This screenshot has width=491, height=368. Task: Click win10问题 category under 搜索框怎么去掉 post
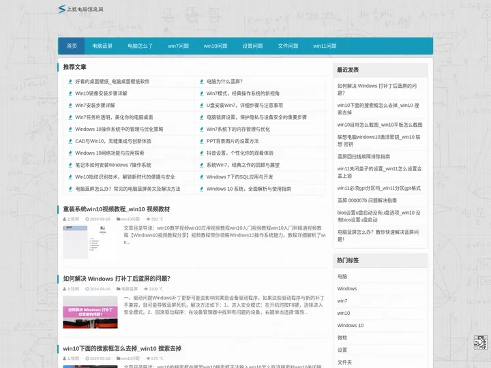(x=130, y=358)
